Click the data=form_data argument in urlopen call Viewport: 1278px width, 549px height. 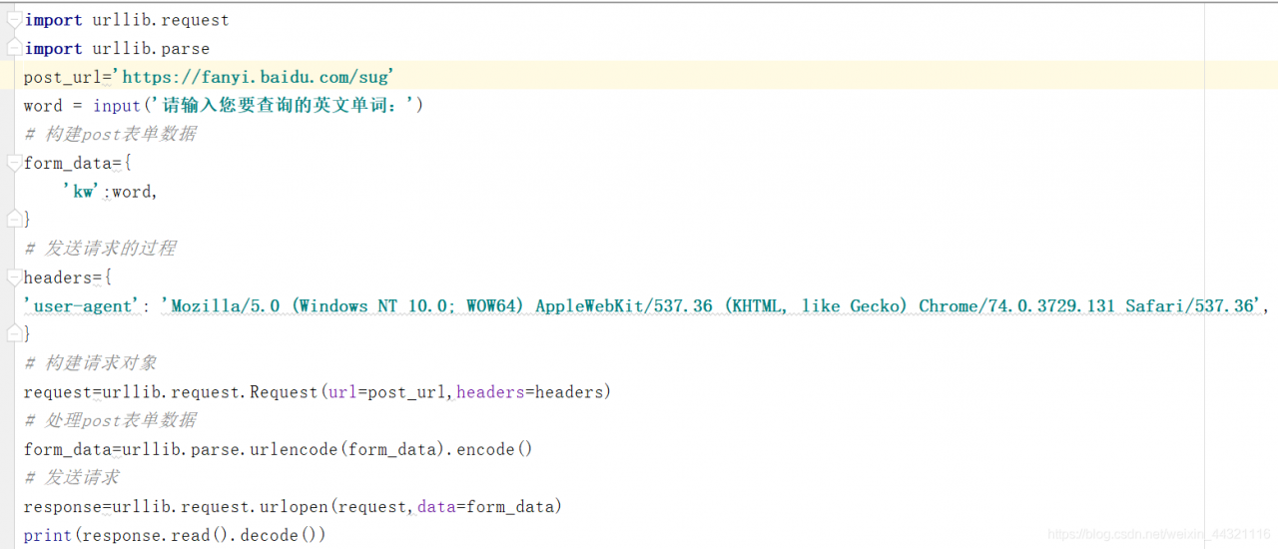tap(485, 507)
